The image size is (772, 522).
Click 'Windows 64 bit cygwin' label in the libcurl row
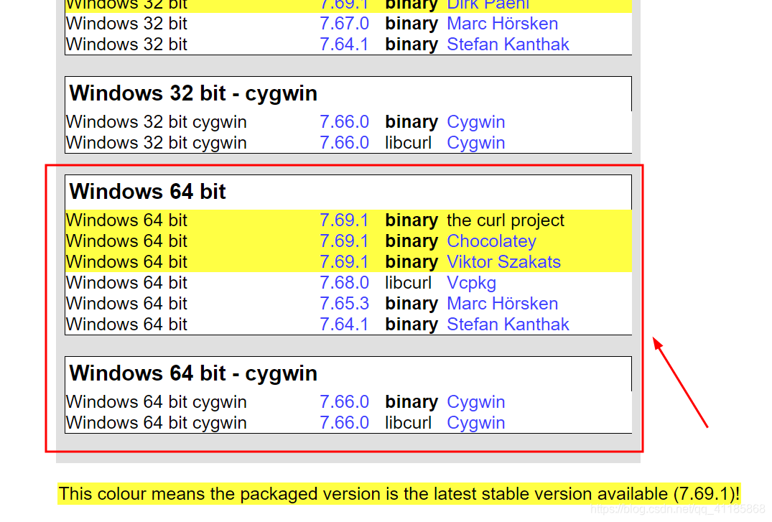tap(156, 422)
